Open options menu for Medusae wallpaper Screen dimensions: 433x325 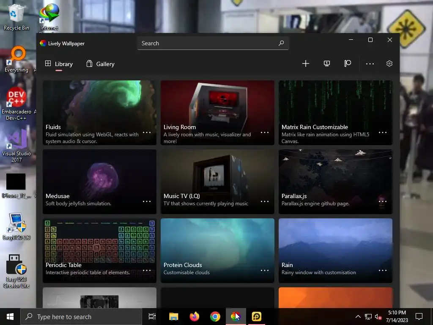pyautogui.click(x=147, y=201)
